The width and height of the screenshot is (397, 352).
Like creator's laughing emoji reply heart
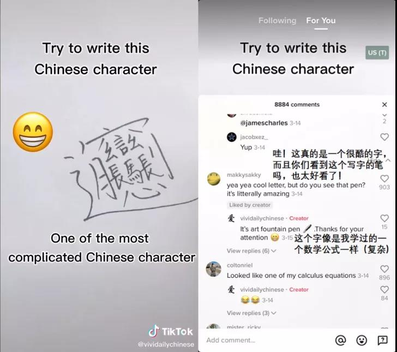[x=384, y=289]
